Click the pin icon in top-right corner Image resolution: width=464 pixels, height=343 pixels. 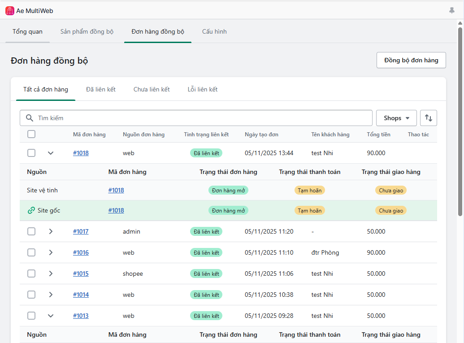click(452, 10)
